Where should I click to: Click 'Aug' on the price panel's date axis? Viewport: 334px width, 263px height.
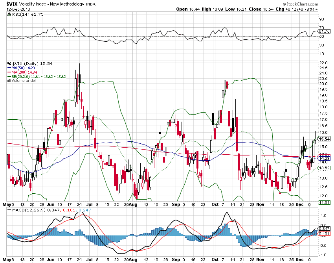(x=133, y=204)
